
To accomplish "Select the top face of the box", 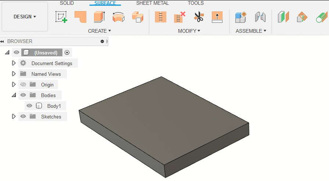I will [164, 120].
